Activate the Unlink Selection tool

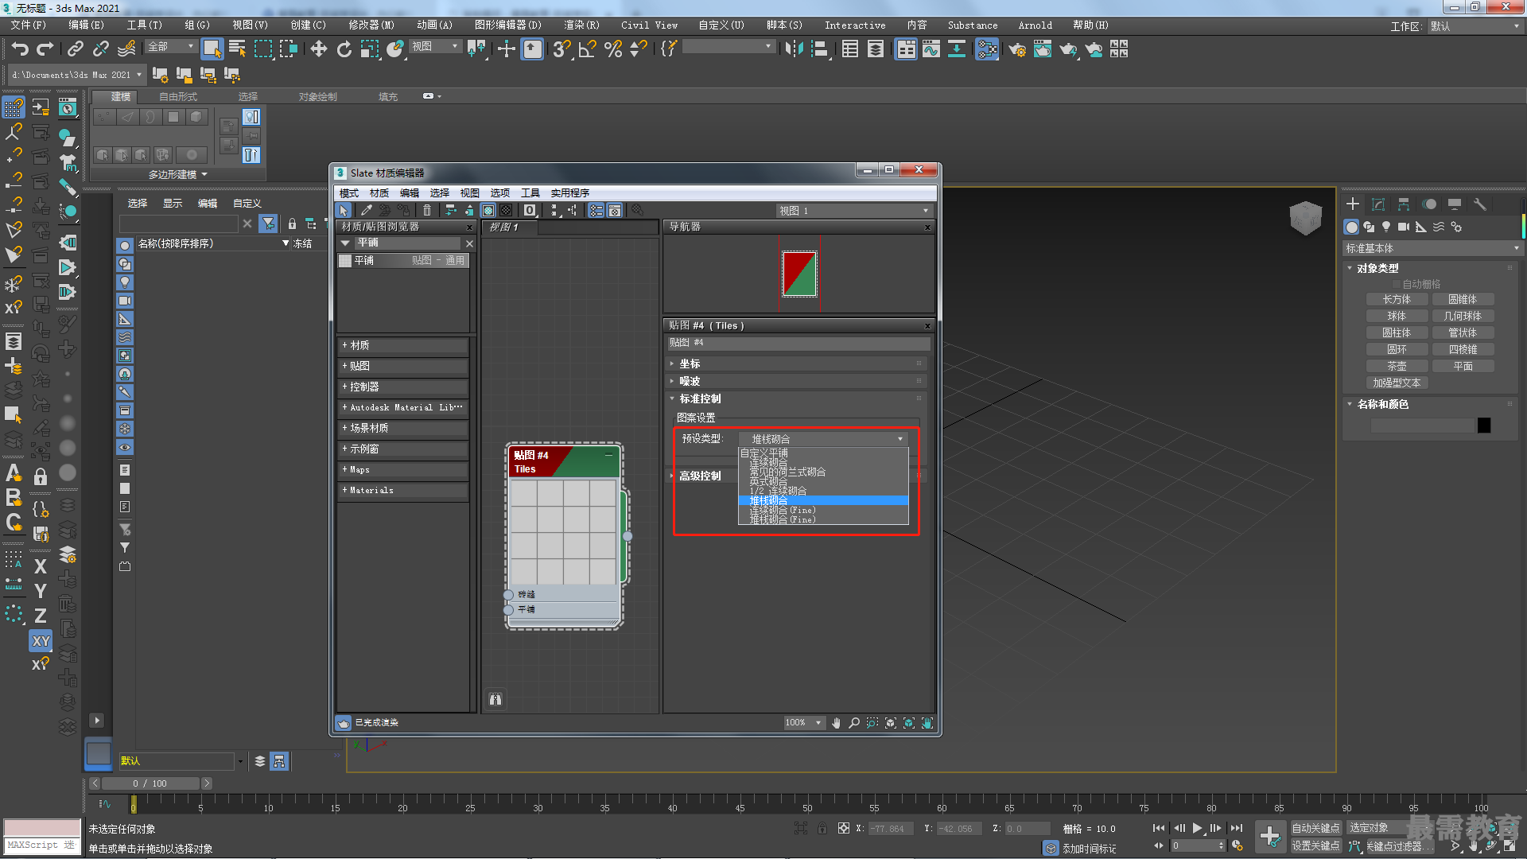[101, 49]
